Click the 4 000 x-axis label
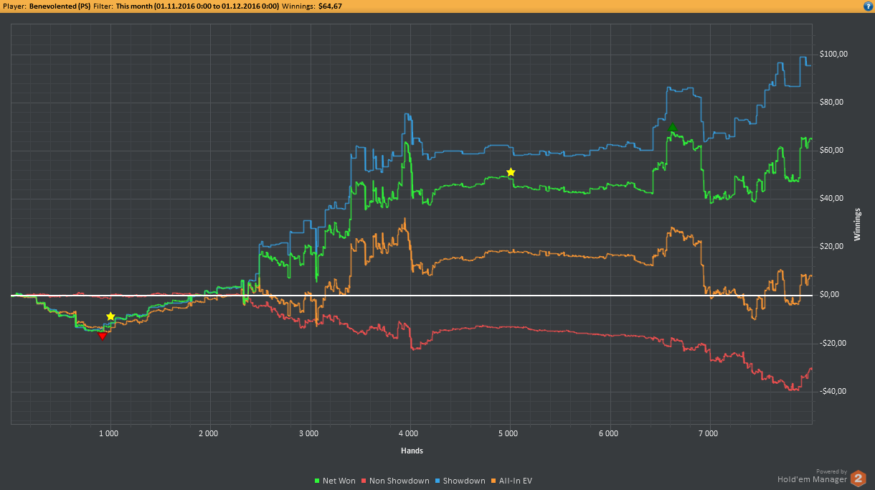The width and height of the screenshot is (875, 490). (x=408, y=433)
